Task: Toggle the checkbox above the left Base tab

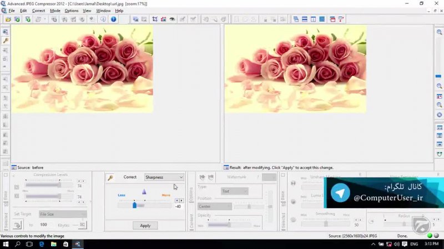Action: (6, 175)
